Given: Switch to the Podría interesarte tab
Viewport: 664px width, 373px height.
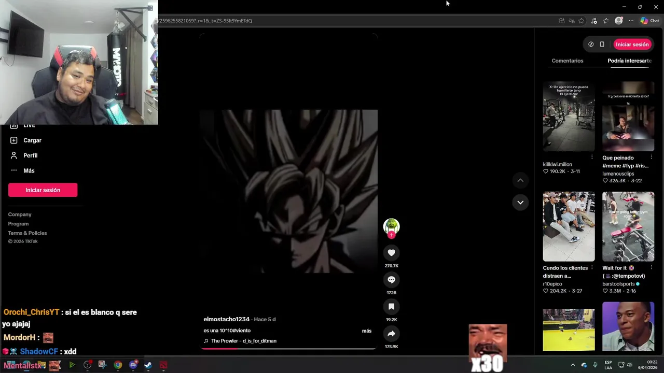Looking at the screenshot, I should point(629,61).
